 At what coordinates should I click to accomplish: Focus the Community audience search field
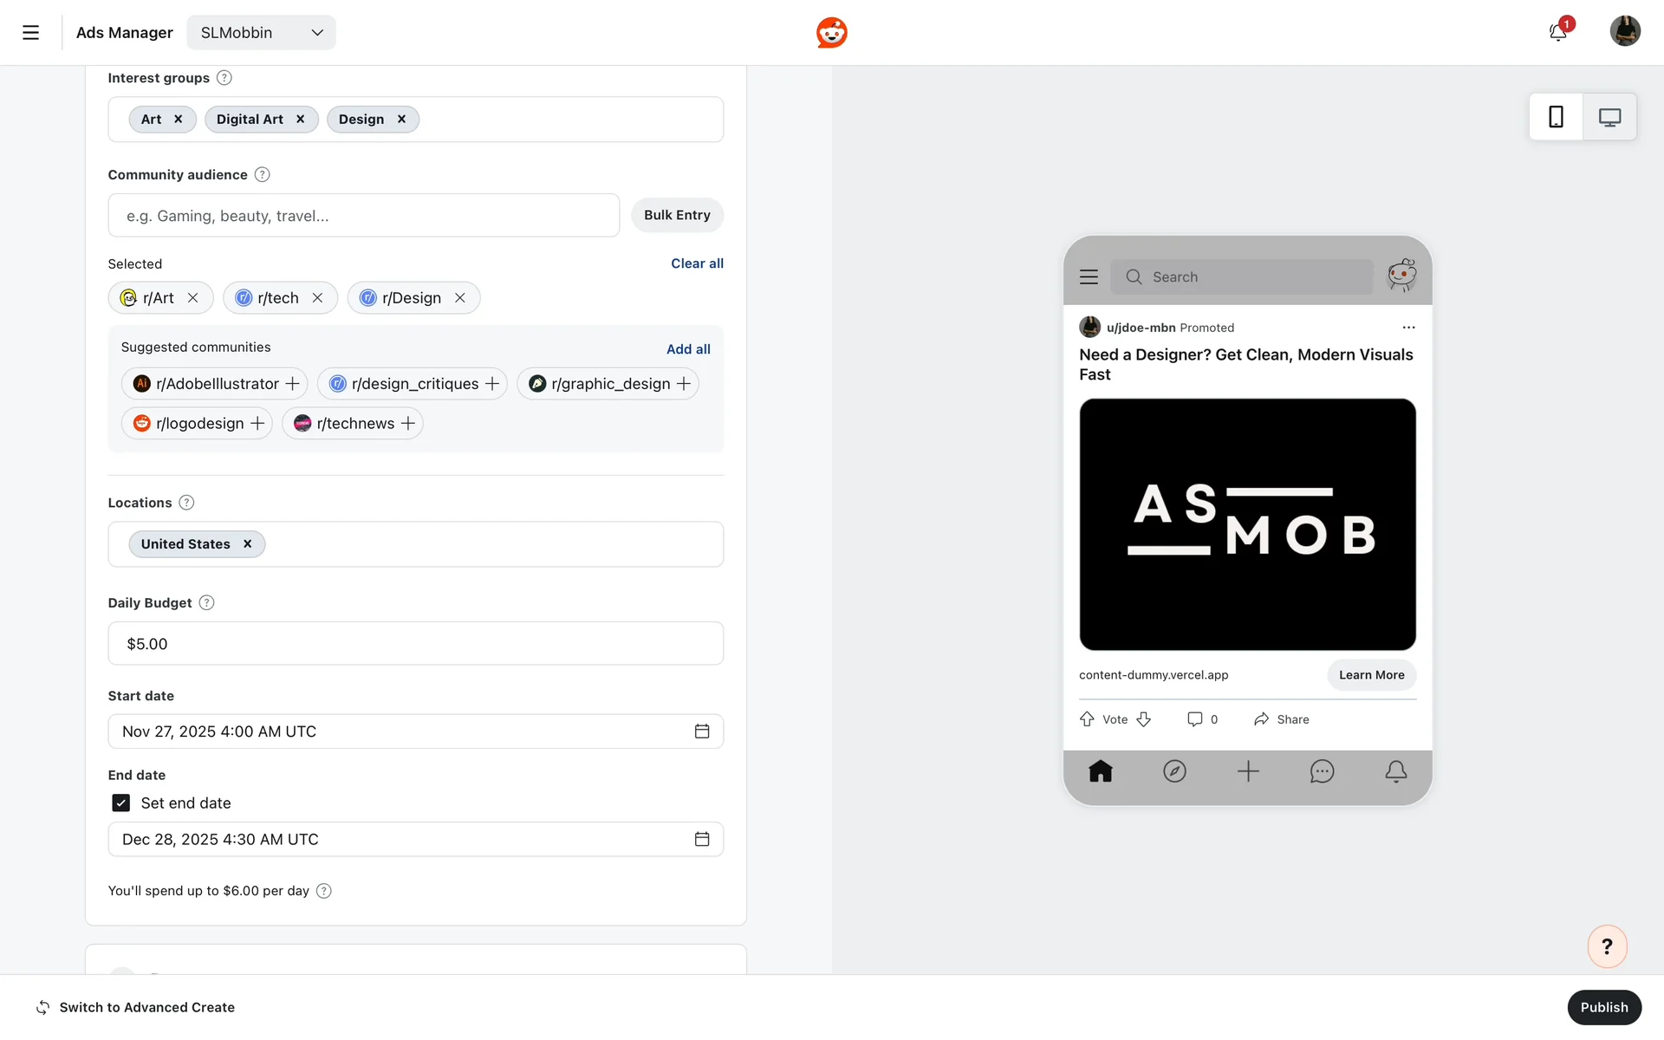pos(363,216)
